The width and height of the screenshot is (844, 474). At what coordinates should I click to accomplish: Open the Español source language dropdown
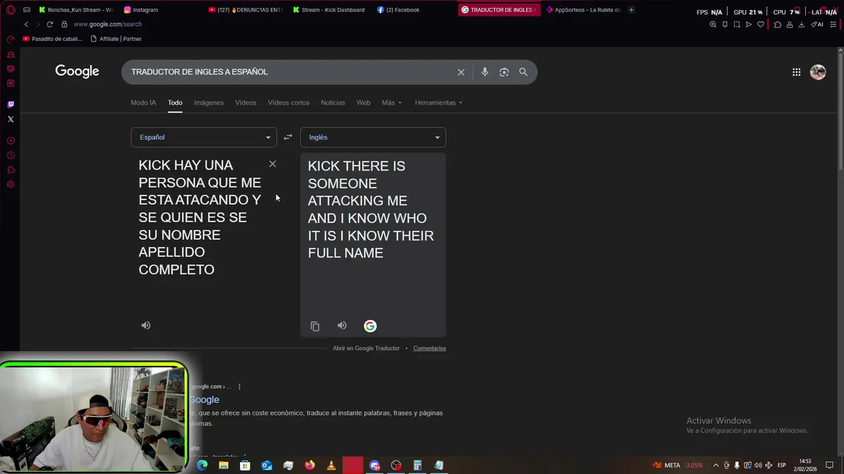204,137
